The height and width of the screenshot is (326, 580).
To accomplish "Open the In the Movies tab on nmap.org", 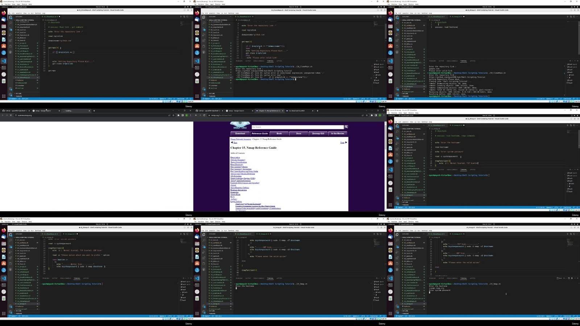I will tap(337, 133).
